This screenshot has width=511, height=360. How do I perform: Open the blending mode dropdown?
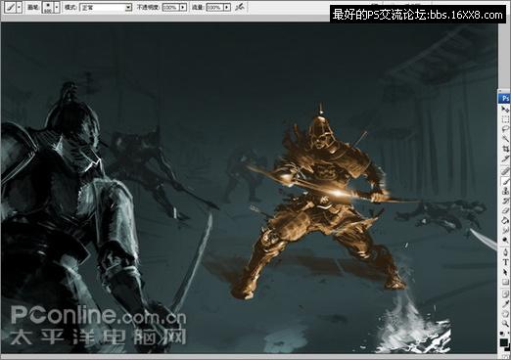106,7
